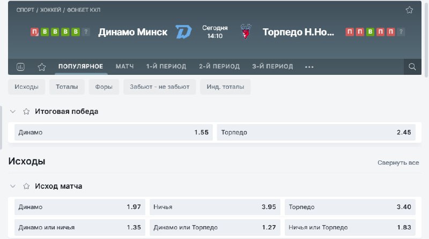This screenshot has height=239, width=429.
Task: Select Ничья outcome at 3.95
Action: (x=215, y=207)
